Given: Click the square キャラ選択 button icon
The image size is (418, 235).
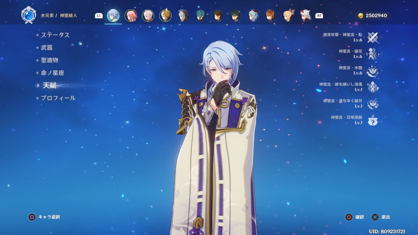Looking at the screenshot, I should (x=32, y=217).
